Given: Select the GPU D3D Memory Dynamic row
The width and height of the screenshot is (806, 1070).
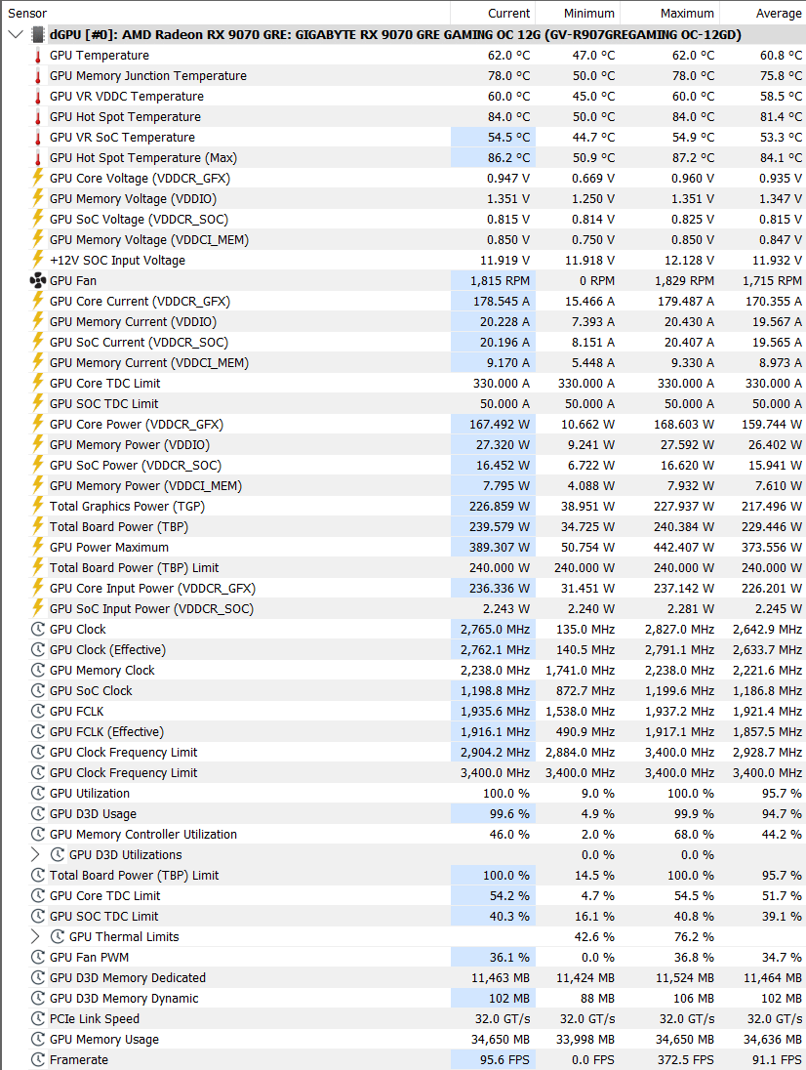Looking at the screenshot, I should pyautogui.click(x=403, y=999).
